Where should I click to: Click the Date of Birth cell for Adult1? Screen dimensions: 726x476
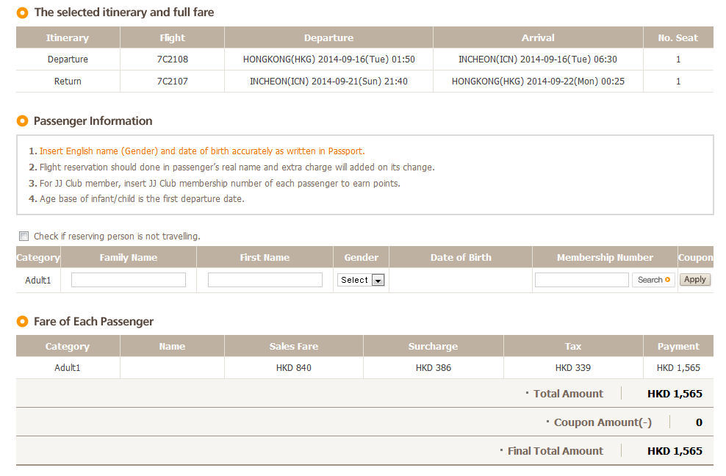pyautogui.click(x=461, y=280)
